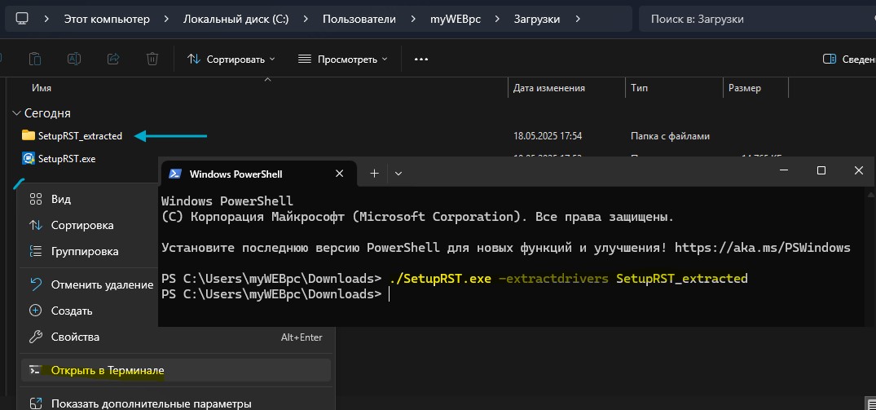Open a new PowerShell tab with plus

374,174
